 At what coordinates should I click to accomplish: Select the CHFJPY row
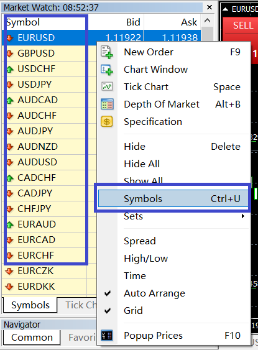click(49, 209)
